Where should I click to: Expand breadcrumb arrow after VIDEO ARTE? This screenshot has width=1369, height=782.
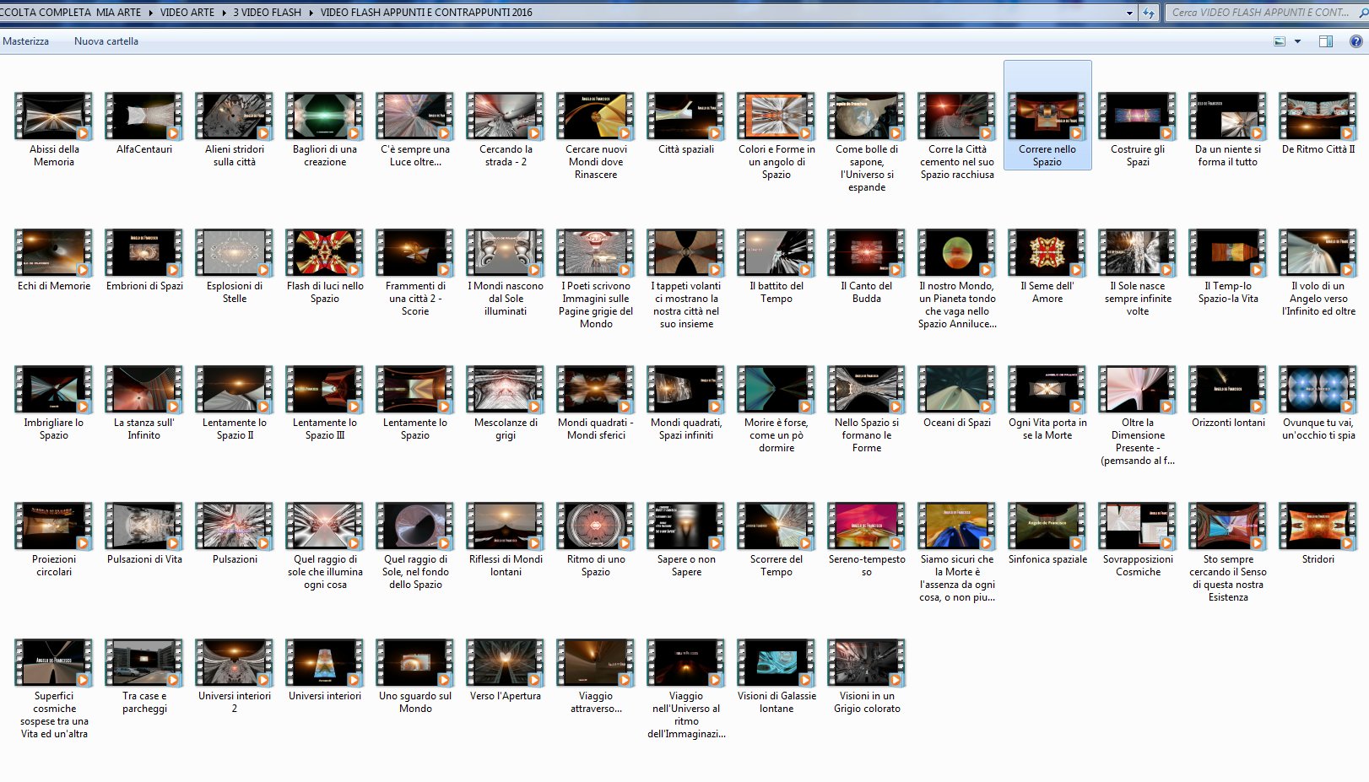[224, 13]
